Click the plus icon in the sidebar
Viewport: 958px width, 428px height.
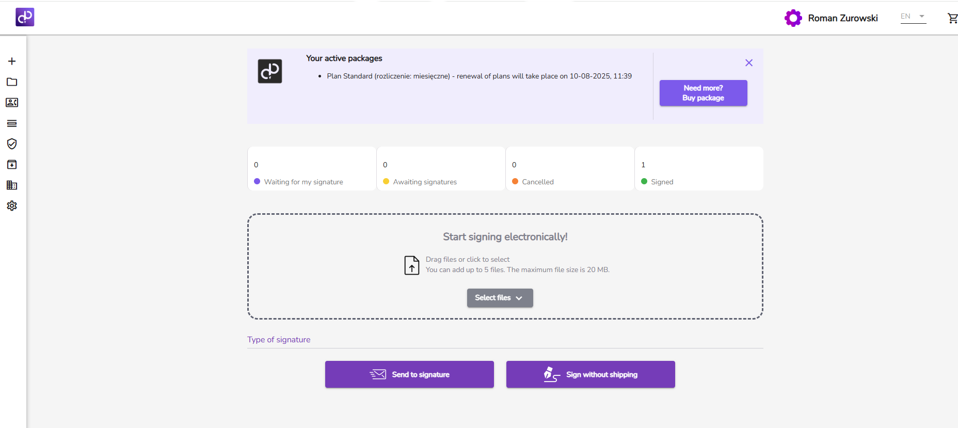(12, 61)
